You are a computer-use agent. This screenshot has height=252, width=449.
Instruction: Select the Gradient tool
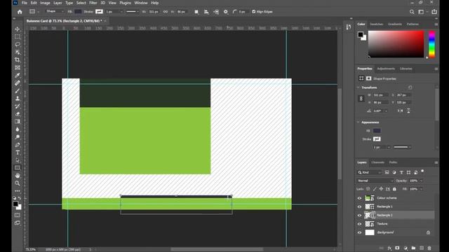pyautogui.click(x=18, y=121)
